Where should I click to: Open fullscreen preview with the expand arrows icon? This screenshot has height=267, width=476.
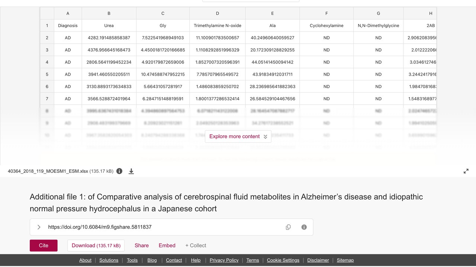466,171
